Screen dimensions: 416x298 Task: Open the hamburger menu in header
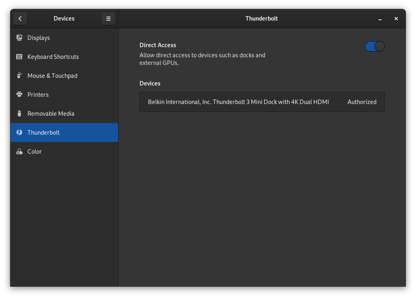coord(108,19)
